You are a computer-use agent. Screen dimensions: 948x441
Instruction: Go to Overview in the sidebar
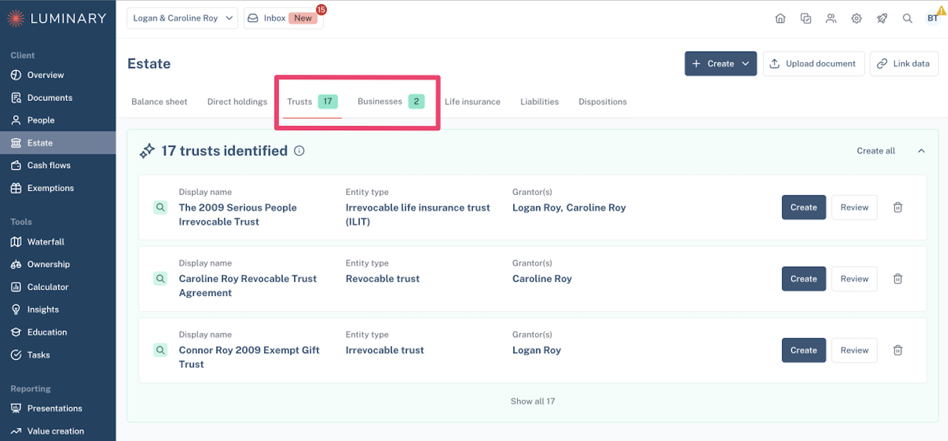(58, 75)
